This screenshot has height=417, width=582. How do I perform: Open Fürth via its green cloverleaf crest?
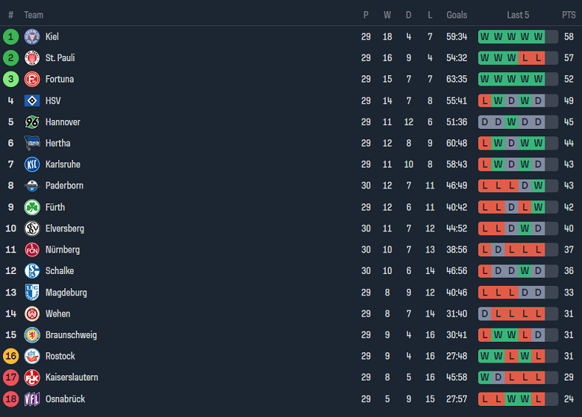tap(31, 207)
